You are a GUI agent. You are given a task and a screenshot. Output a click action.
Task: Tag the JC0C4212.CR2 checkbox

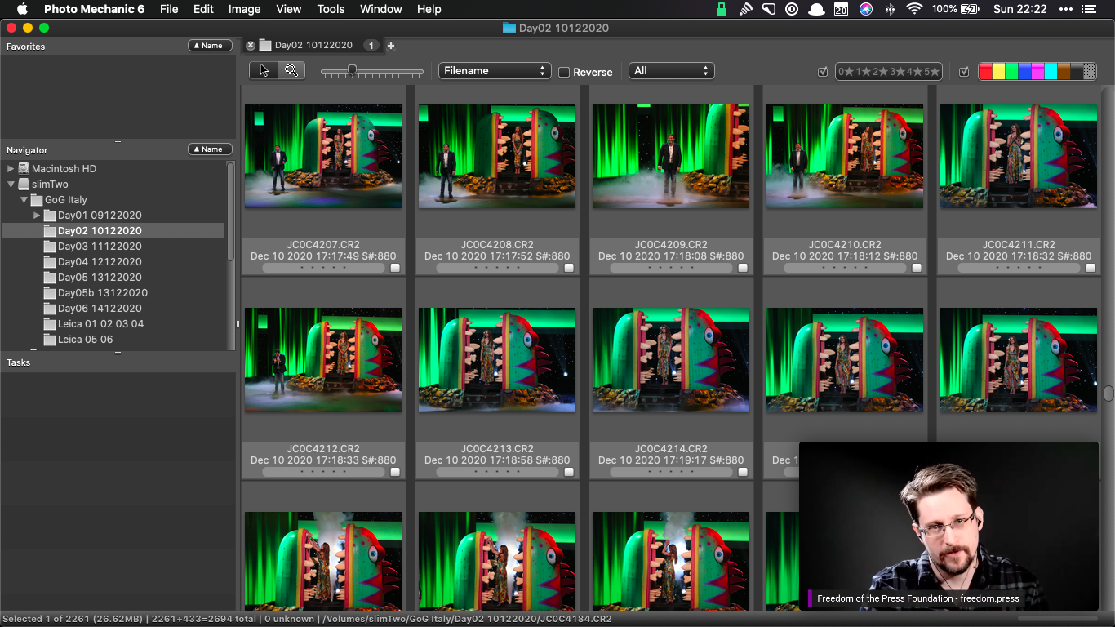click(x=395, y=471)
